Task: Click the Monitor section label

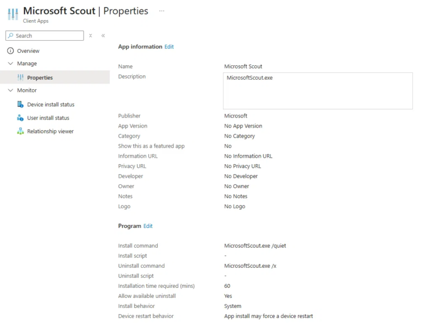Action: 27,90
